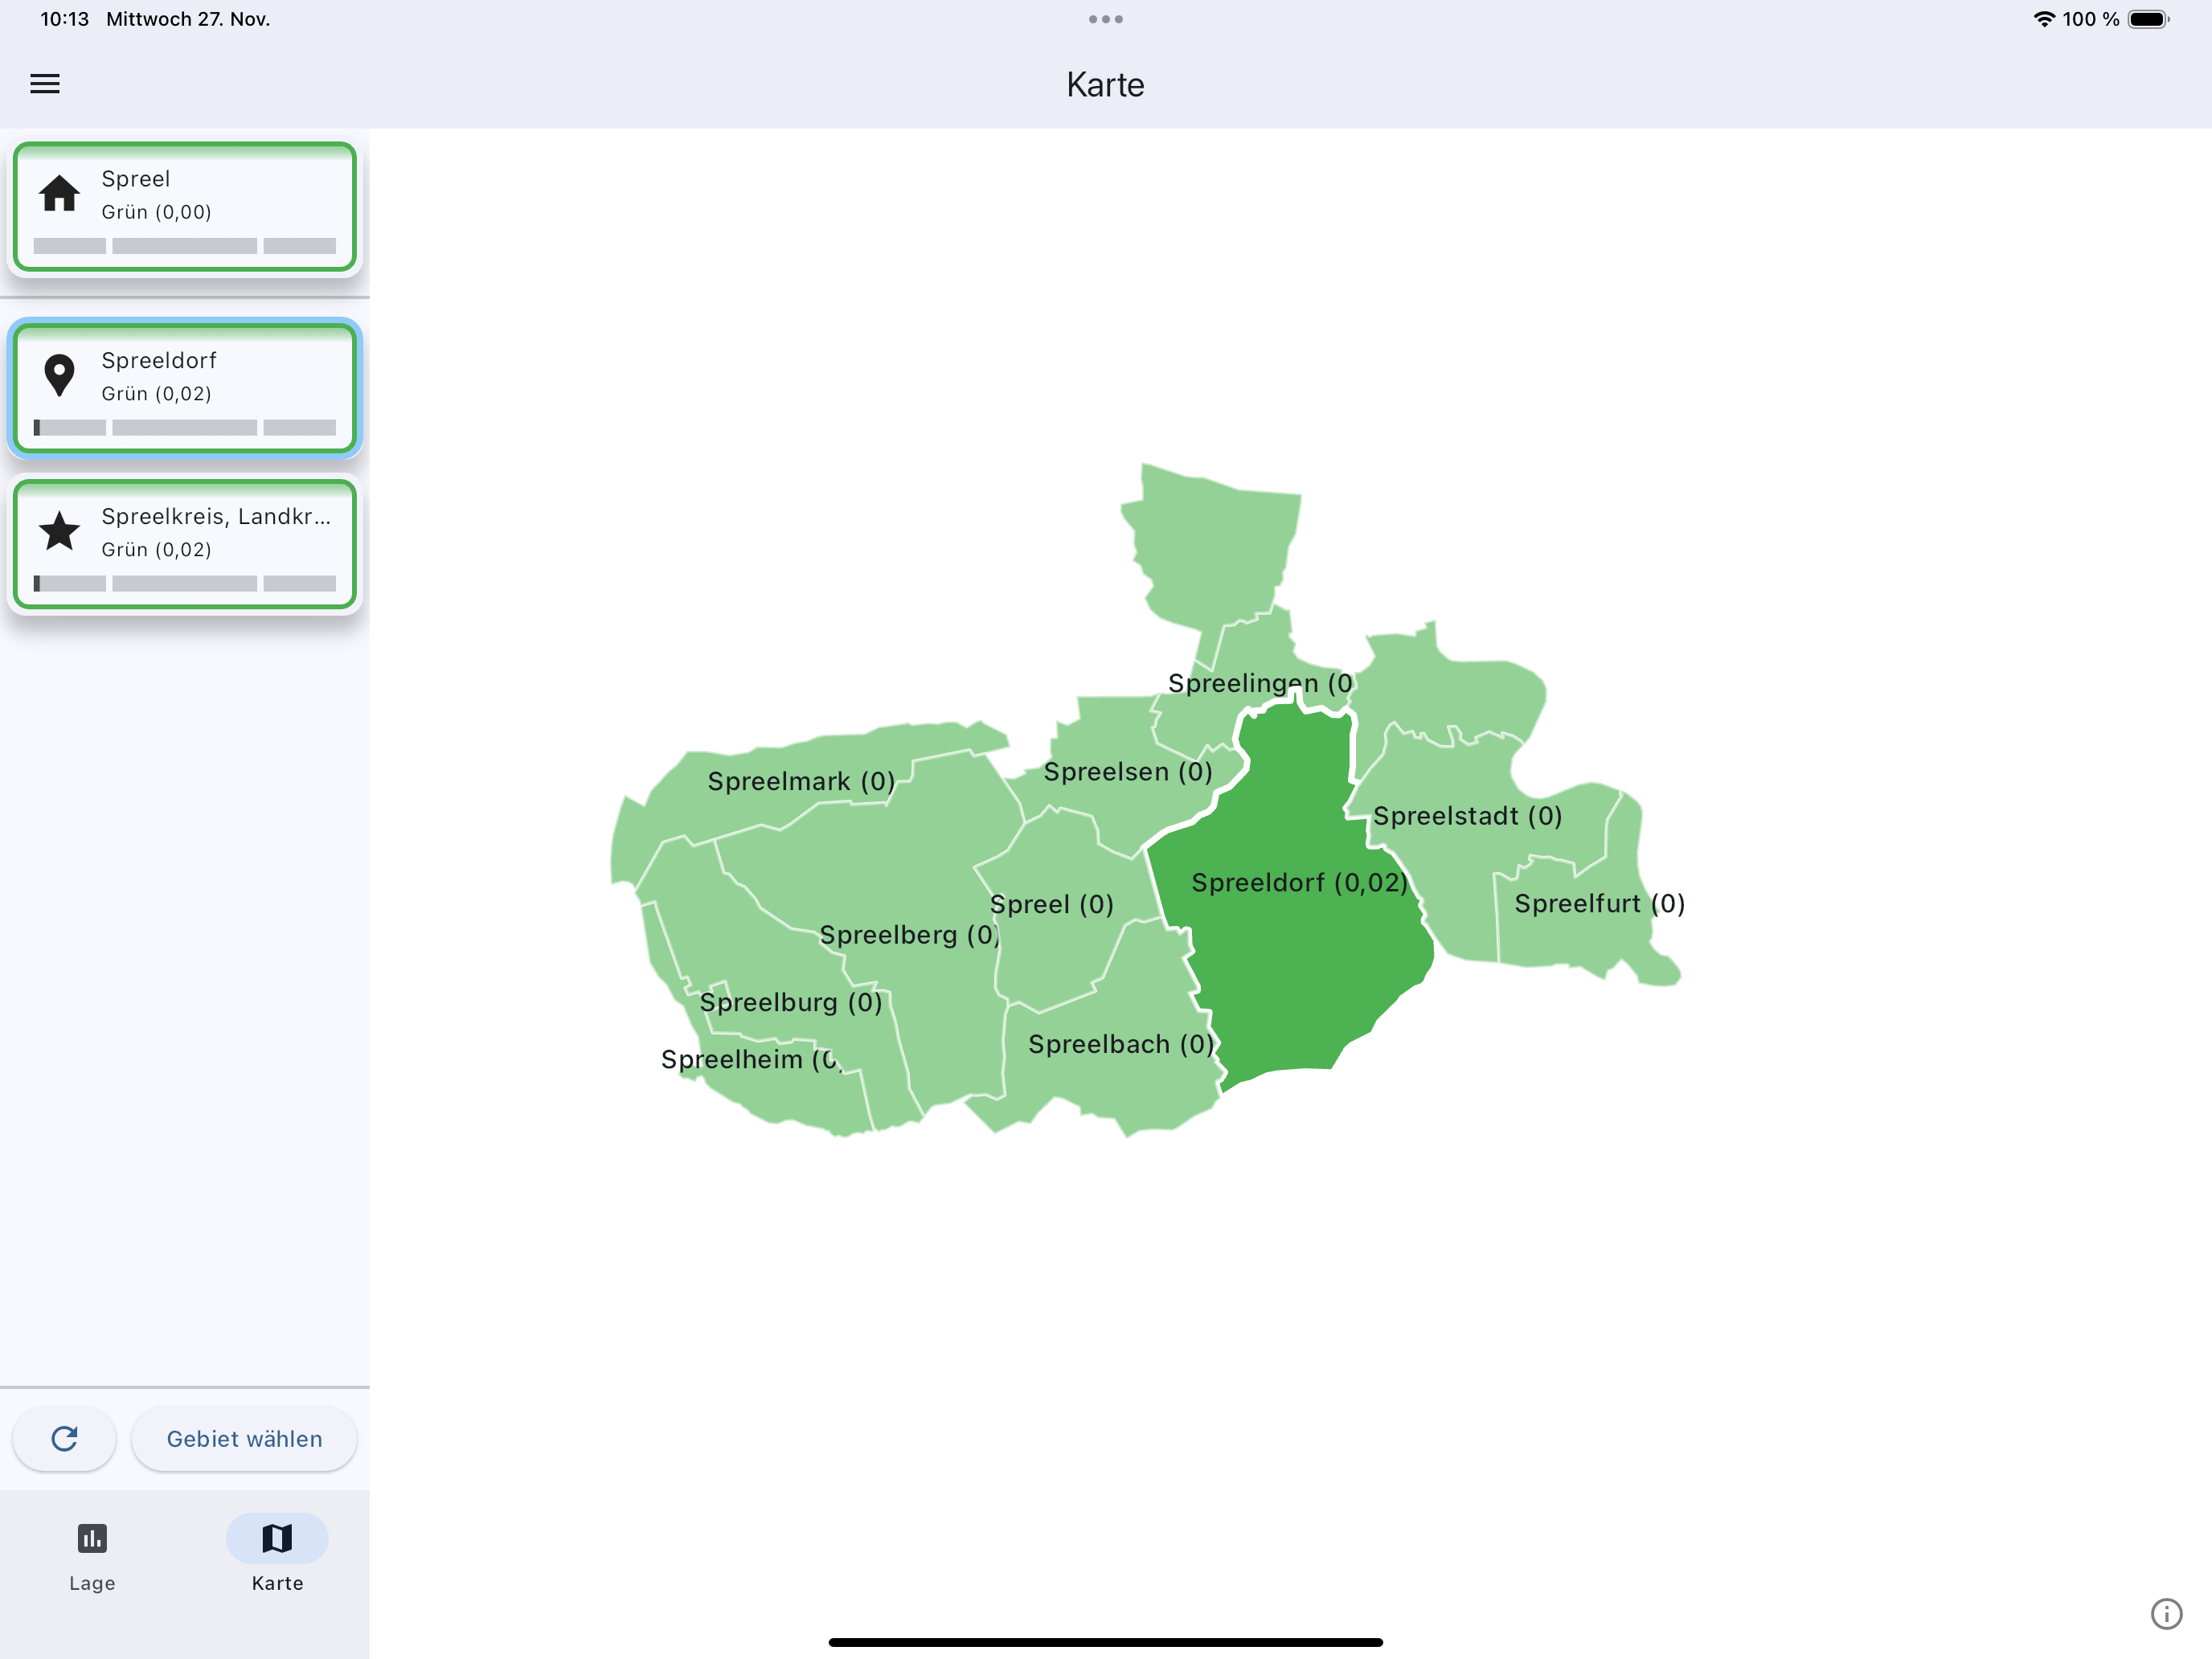This screenshot has width=2212, height=1659.
Task: Click the Karte page title
Action: coord(1105,85)
